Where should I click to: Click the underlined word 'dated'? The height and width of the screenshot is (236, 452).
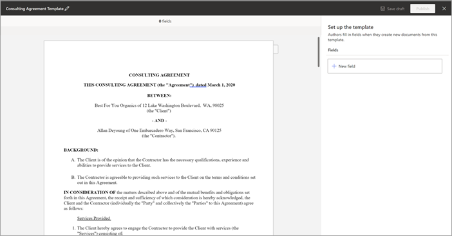[201, 85]
